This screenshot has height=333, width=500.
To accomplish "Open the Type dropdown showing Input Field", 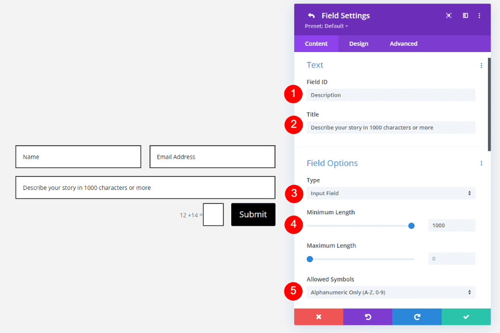I will [x=391, y=193].
